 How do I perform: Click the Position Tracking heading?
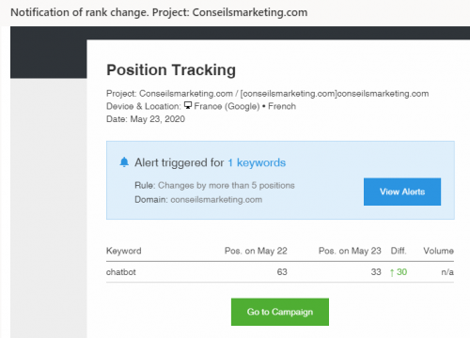point(171,69)
